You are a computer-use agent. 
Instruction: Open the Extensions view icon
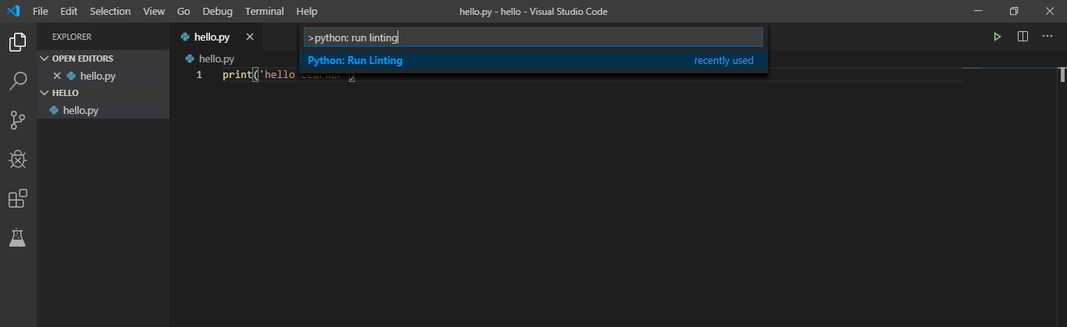[17, 198]
